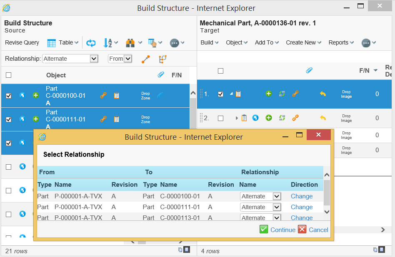Click the dialog's vertical scrollbar down arrow

pyautogui.click(x=327, y=212)
